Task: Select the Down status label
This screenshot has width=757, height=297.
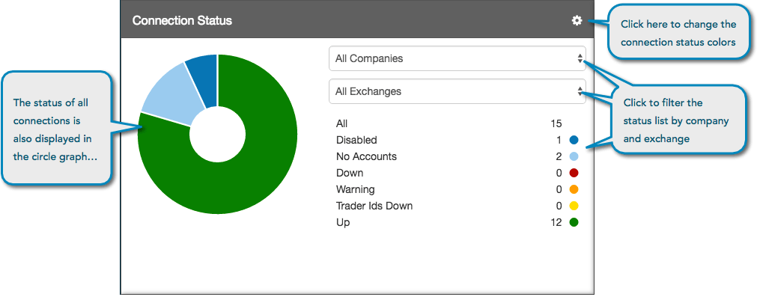Action: (x=350, y=173)
